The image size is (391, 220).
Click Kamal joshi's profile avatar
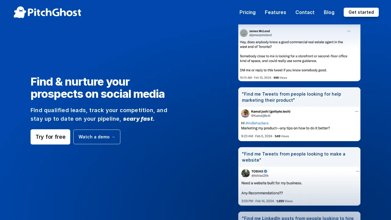tap(245, 113)
